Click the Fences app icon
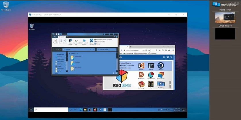 pyautogui.click(x=151, y=66)
